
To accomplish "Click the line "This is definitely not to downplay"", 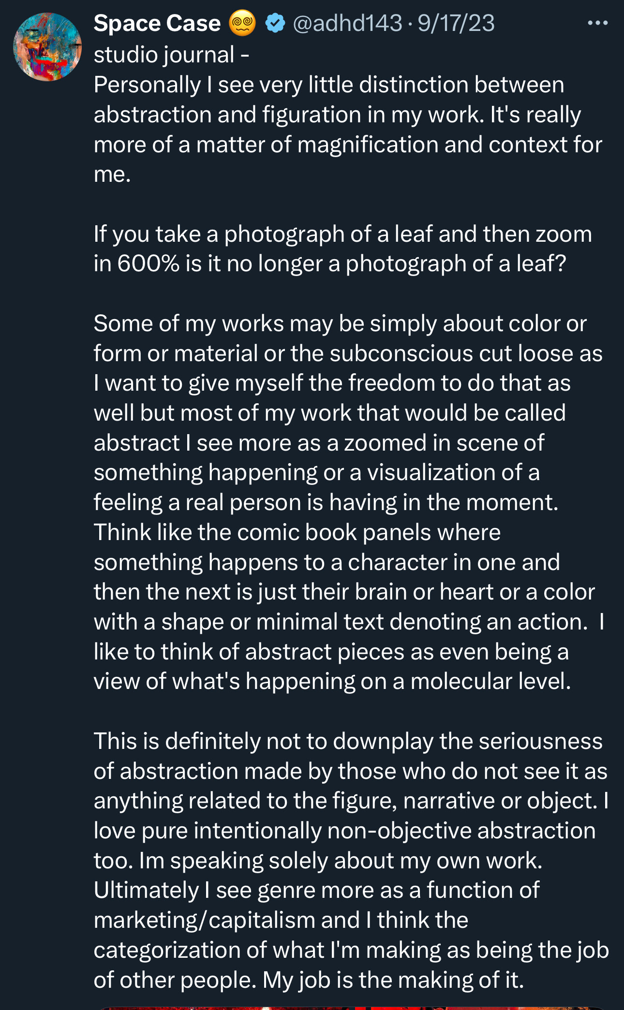I will (x=348, y=741).
